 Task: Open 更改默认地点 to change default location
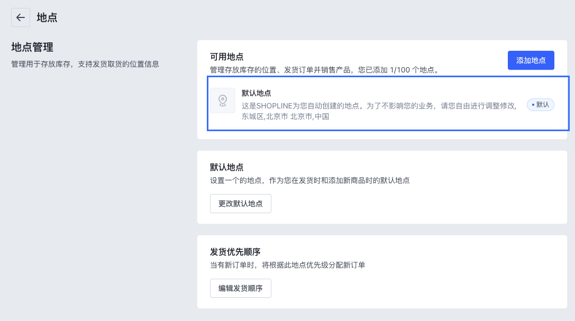coord(241,204)
